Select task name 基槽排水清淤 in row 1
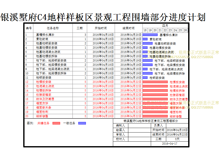Image resolution: width=219 pixels, height=159 pixels. (x=45, y=35)
